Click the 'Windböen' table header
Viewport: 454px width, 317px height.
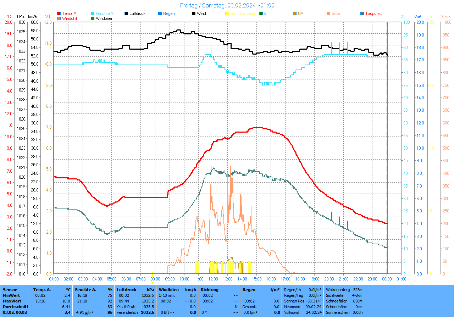click(x=169, y=290)
